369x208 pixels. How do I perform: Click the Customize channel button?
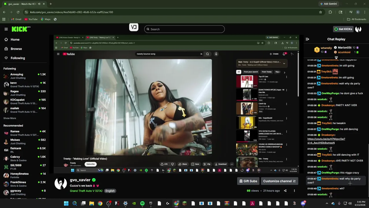click(279, 181)
